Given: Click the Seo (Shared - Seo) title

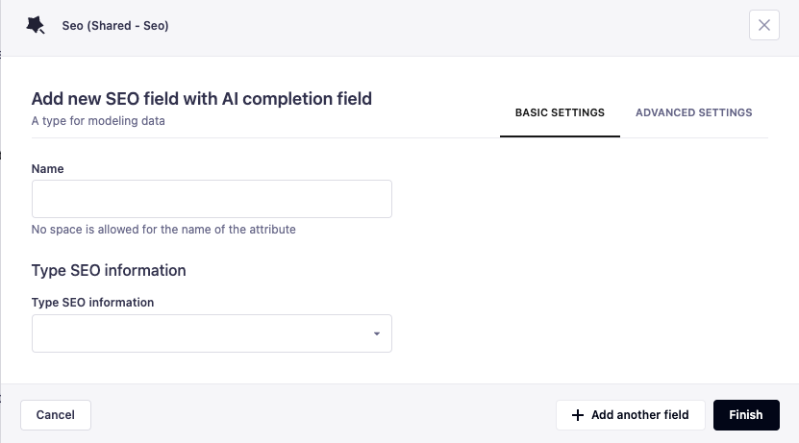Looking at the screenshot, I should [115, 26].
